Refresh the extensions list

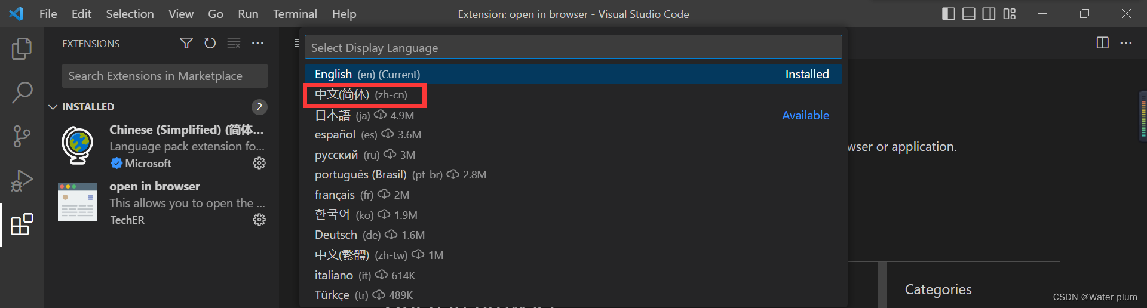210,43
